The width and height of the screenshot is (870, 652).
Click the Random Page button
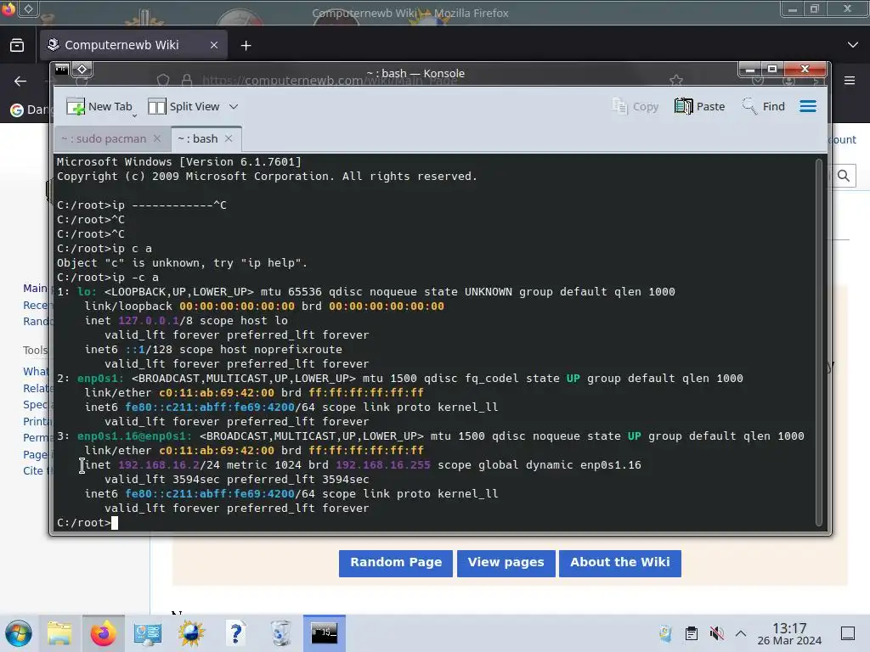coord(396,563)
